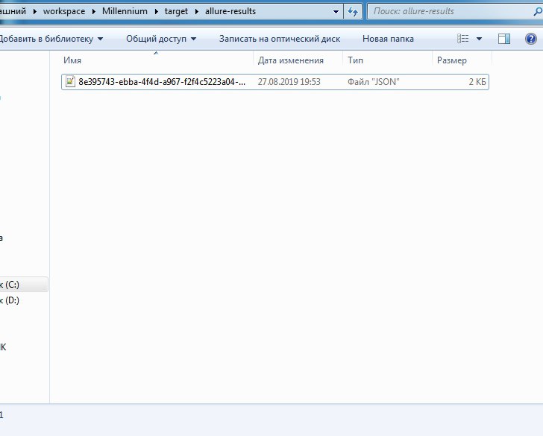Open the Общий доступ menu
The image size is (543, 436).
click(x=161, y=39)
